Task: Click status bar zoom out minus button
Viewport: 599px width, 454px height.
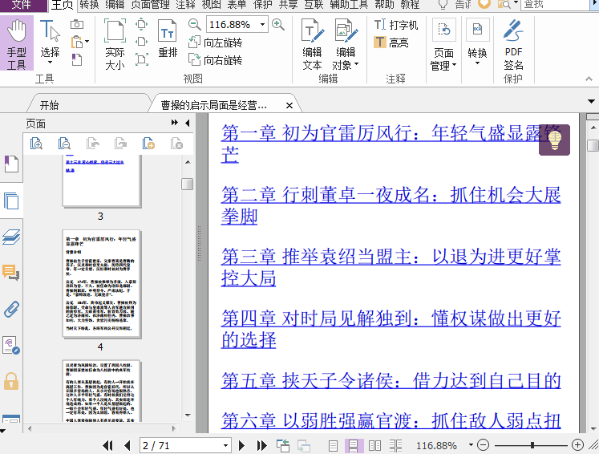Action: [484, 445]
